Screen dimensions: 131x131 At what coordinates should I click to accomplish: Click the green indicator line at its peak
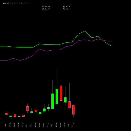pyautogui.click(x=85, y=31)
